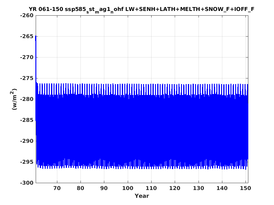Click x-axis tick label 130
The width and height of the screenshot is (274, 205).
point(199,188)
